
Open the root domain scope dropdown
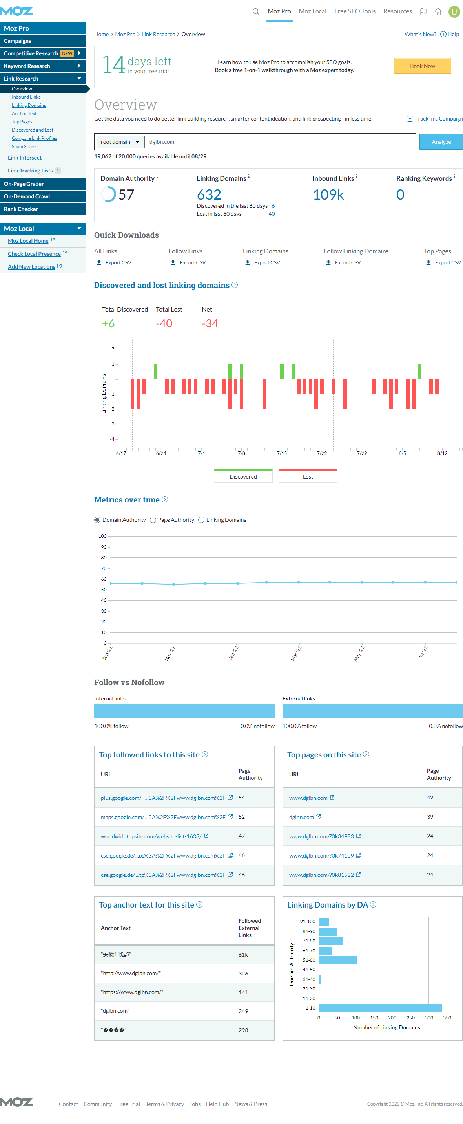click(120, 142)
